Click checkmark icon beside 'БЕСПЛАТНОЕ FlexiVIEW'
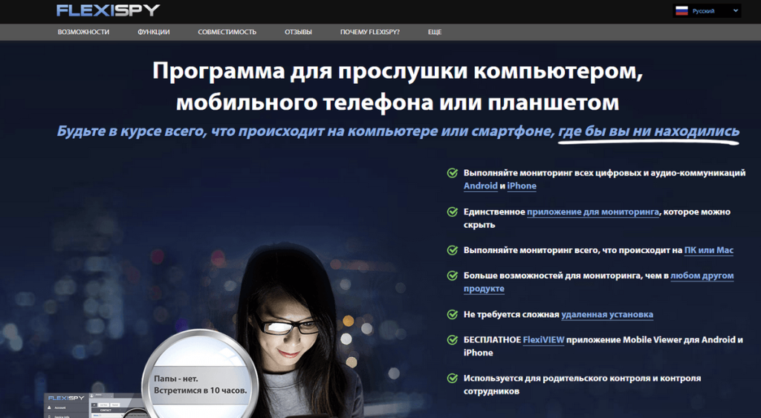 (x=453, y=340)
